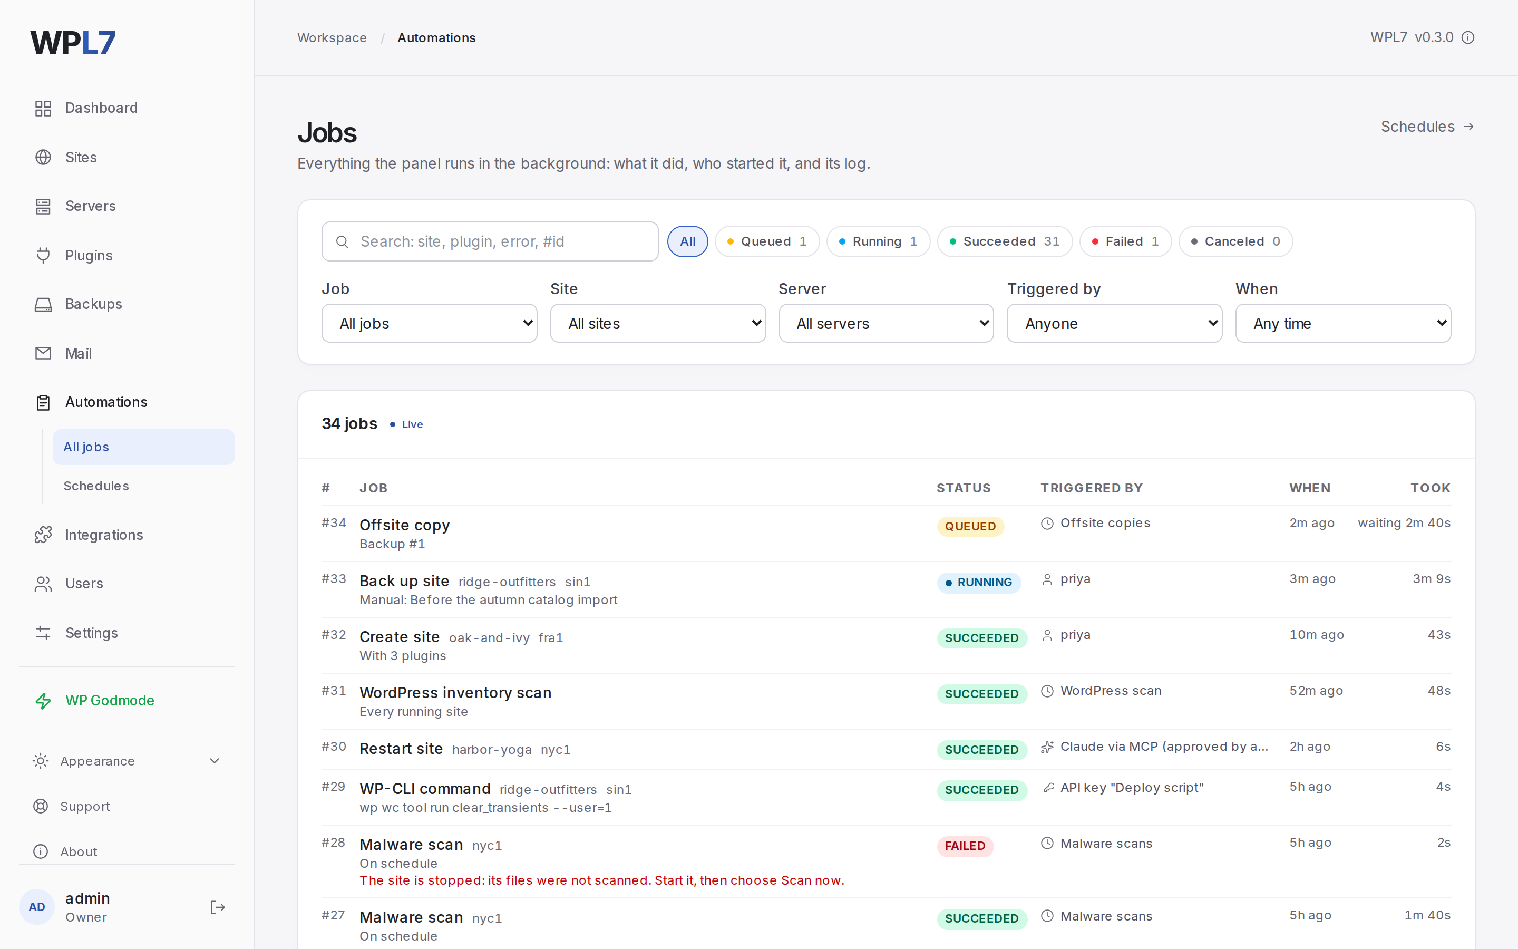Image resolution: width=1518 pixels, height=949 pixels.
Task: Filter jobs by Queued status
Action: tap(766, 241)
